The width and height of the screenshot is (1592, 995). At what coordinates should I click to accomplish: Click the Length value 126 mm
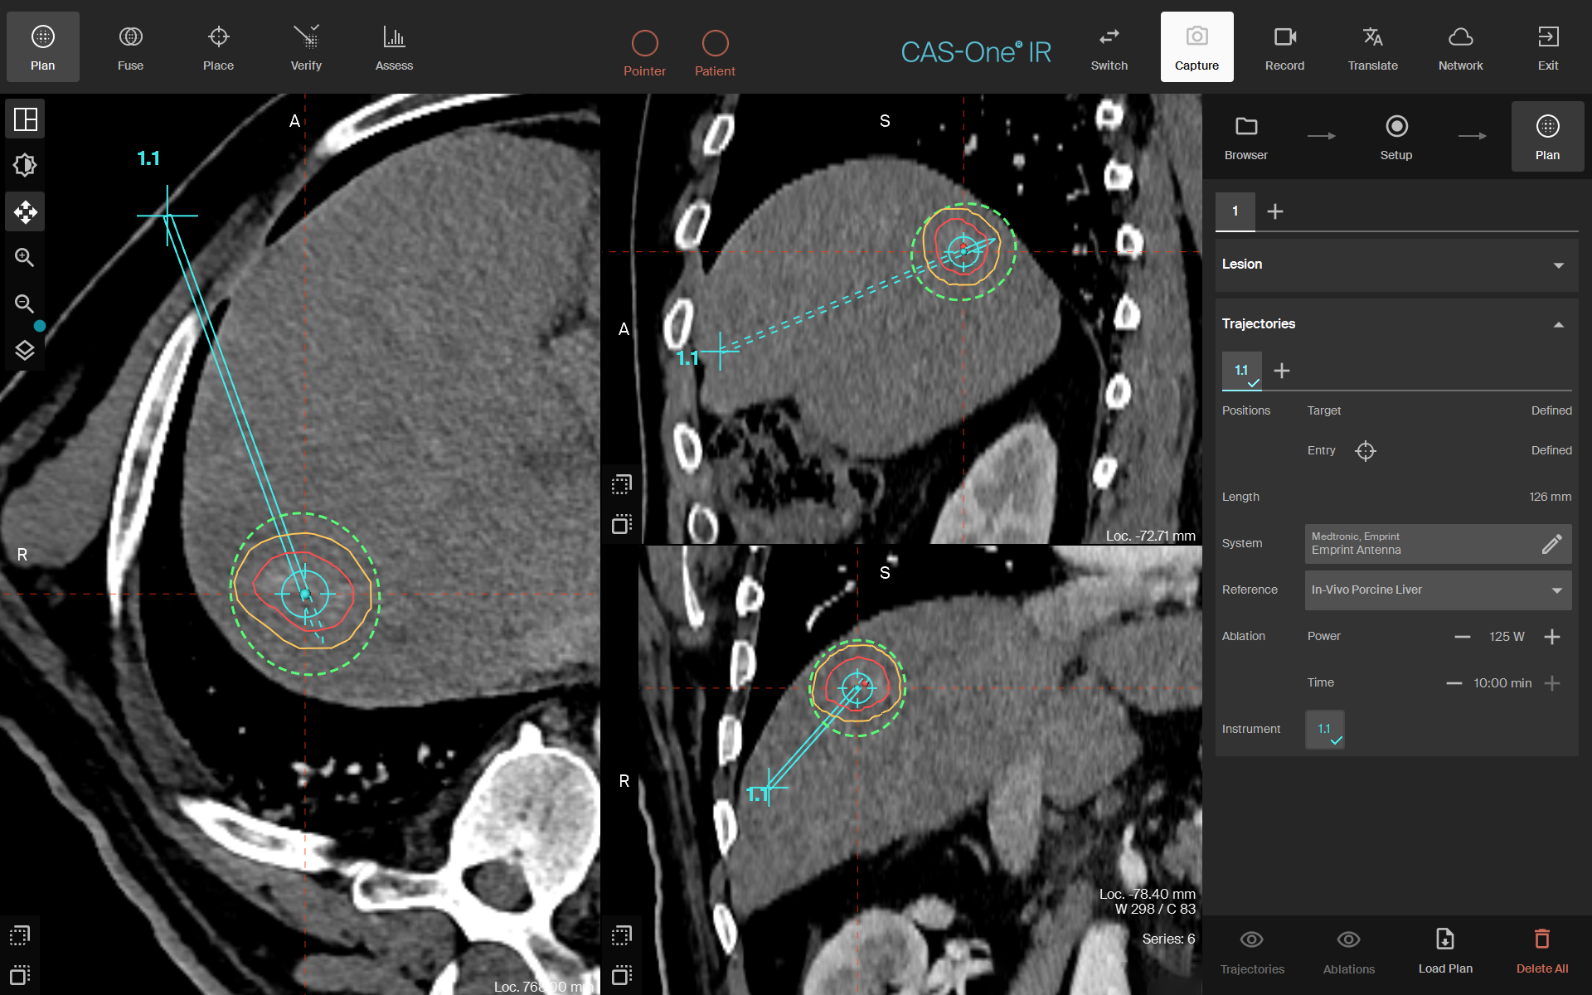(x=1550, y=497)
